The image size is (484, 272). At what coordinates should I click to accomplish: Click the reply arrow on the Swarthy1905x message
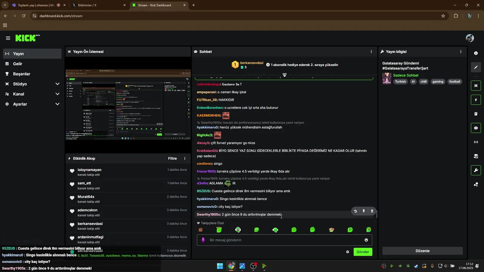coord(355,211)
